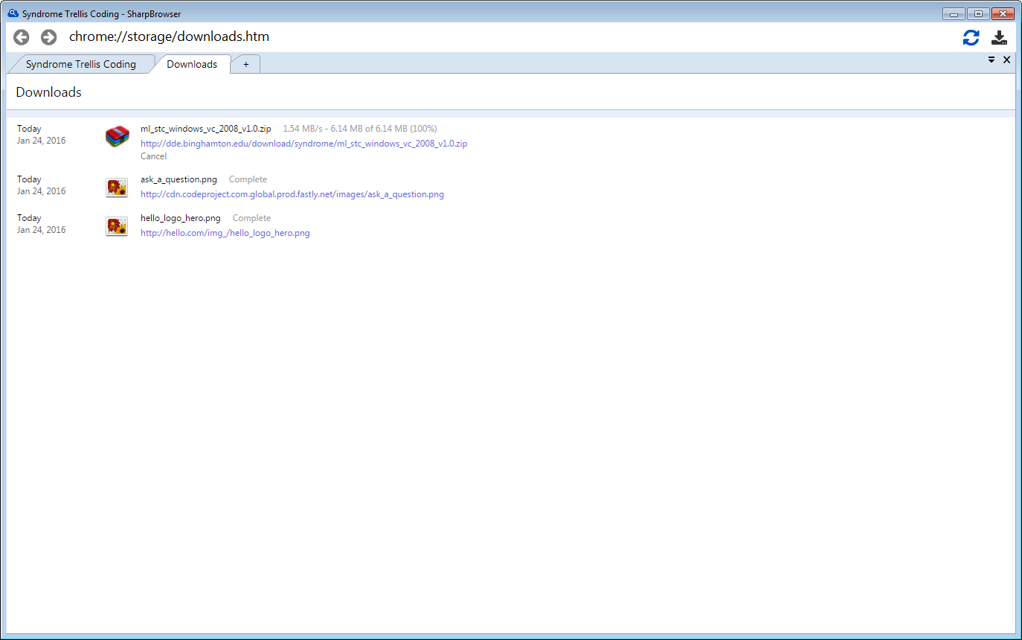1022x640 pixels.
Task: Cancel the ml_stc zip download
Action: [x=153, y=156]
